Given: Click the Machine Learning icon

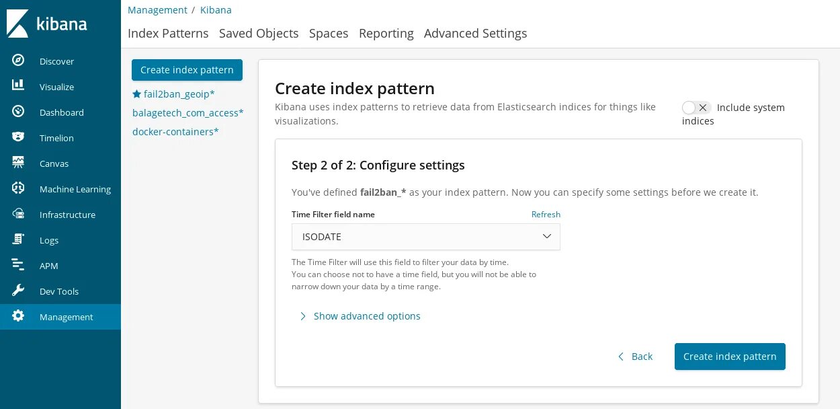Looking at the screenshot, I should click(18, 188).
